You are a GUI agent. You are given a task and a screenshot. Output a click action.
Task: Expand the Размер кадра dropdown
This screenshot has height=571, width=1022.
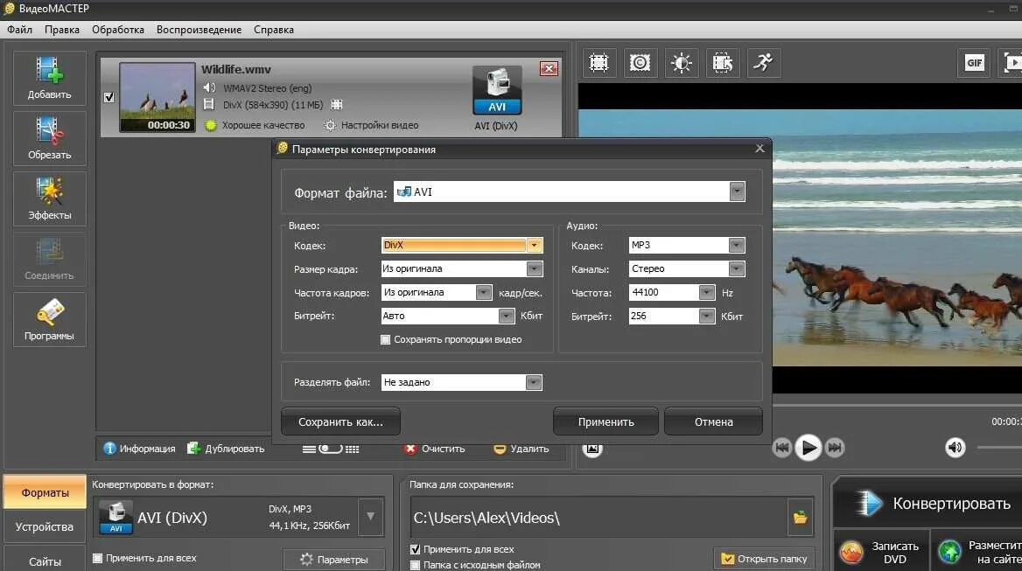pyautogui.click(x=534, y=269)
